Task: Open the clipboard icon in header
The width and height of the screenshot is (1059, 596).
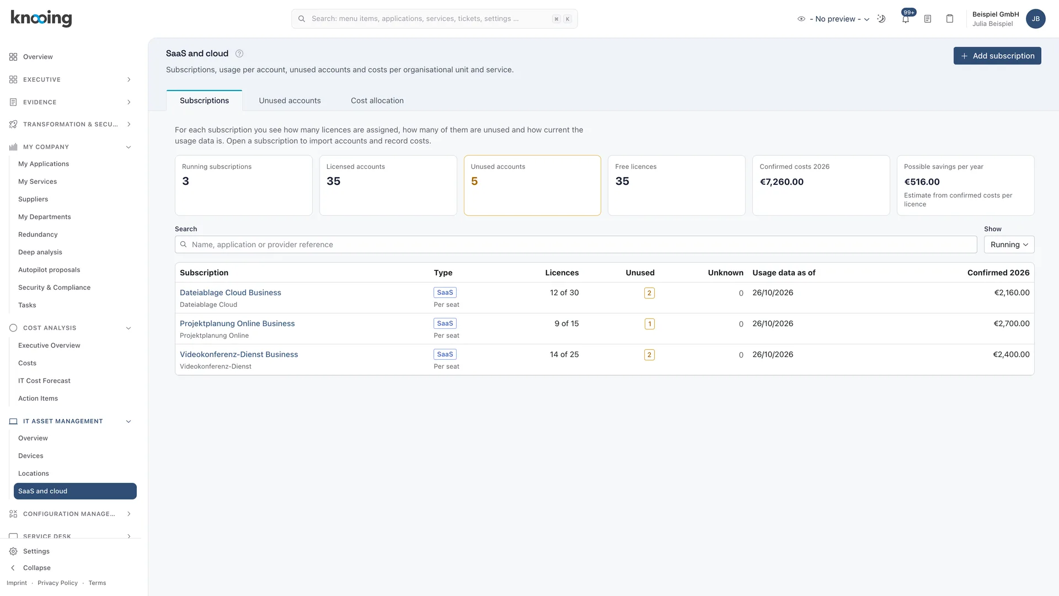Action: (950, 19)
